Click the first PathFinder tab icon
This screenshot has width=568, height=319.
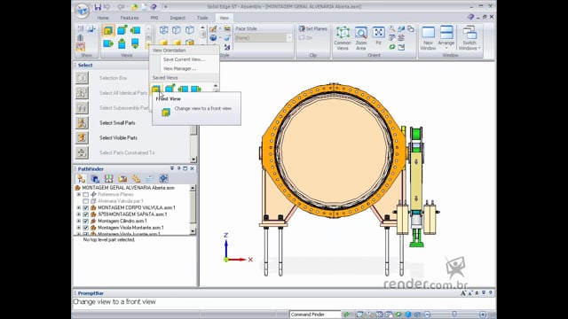(81, 178)
